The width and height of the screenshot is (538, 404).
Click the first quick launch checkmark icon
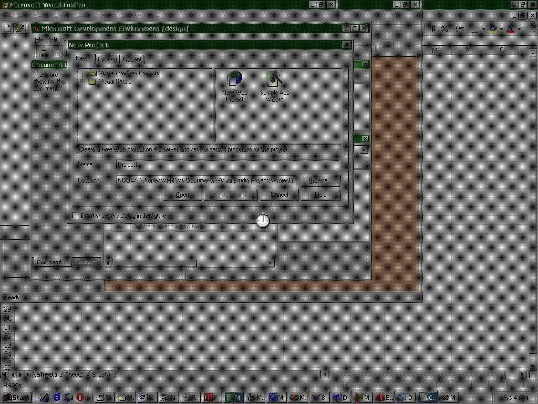pyautogui.click(x=44, y=398)
